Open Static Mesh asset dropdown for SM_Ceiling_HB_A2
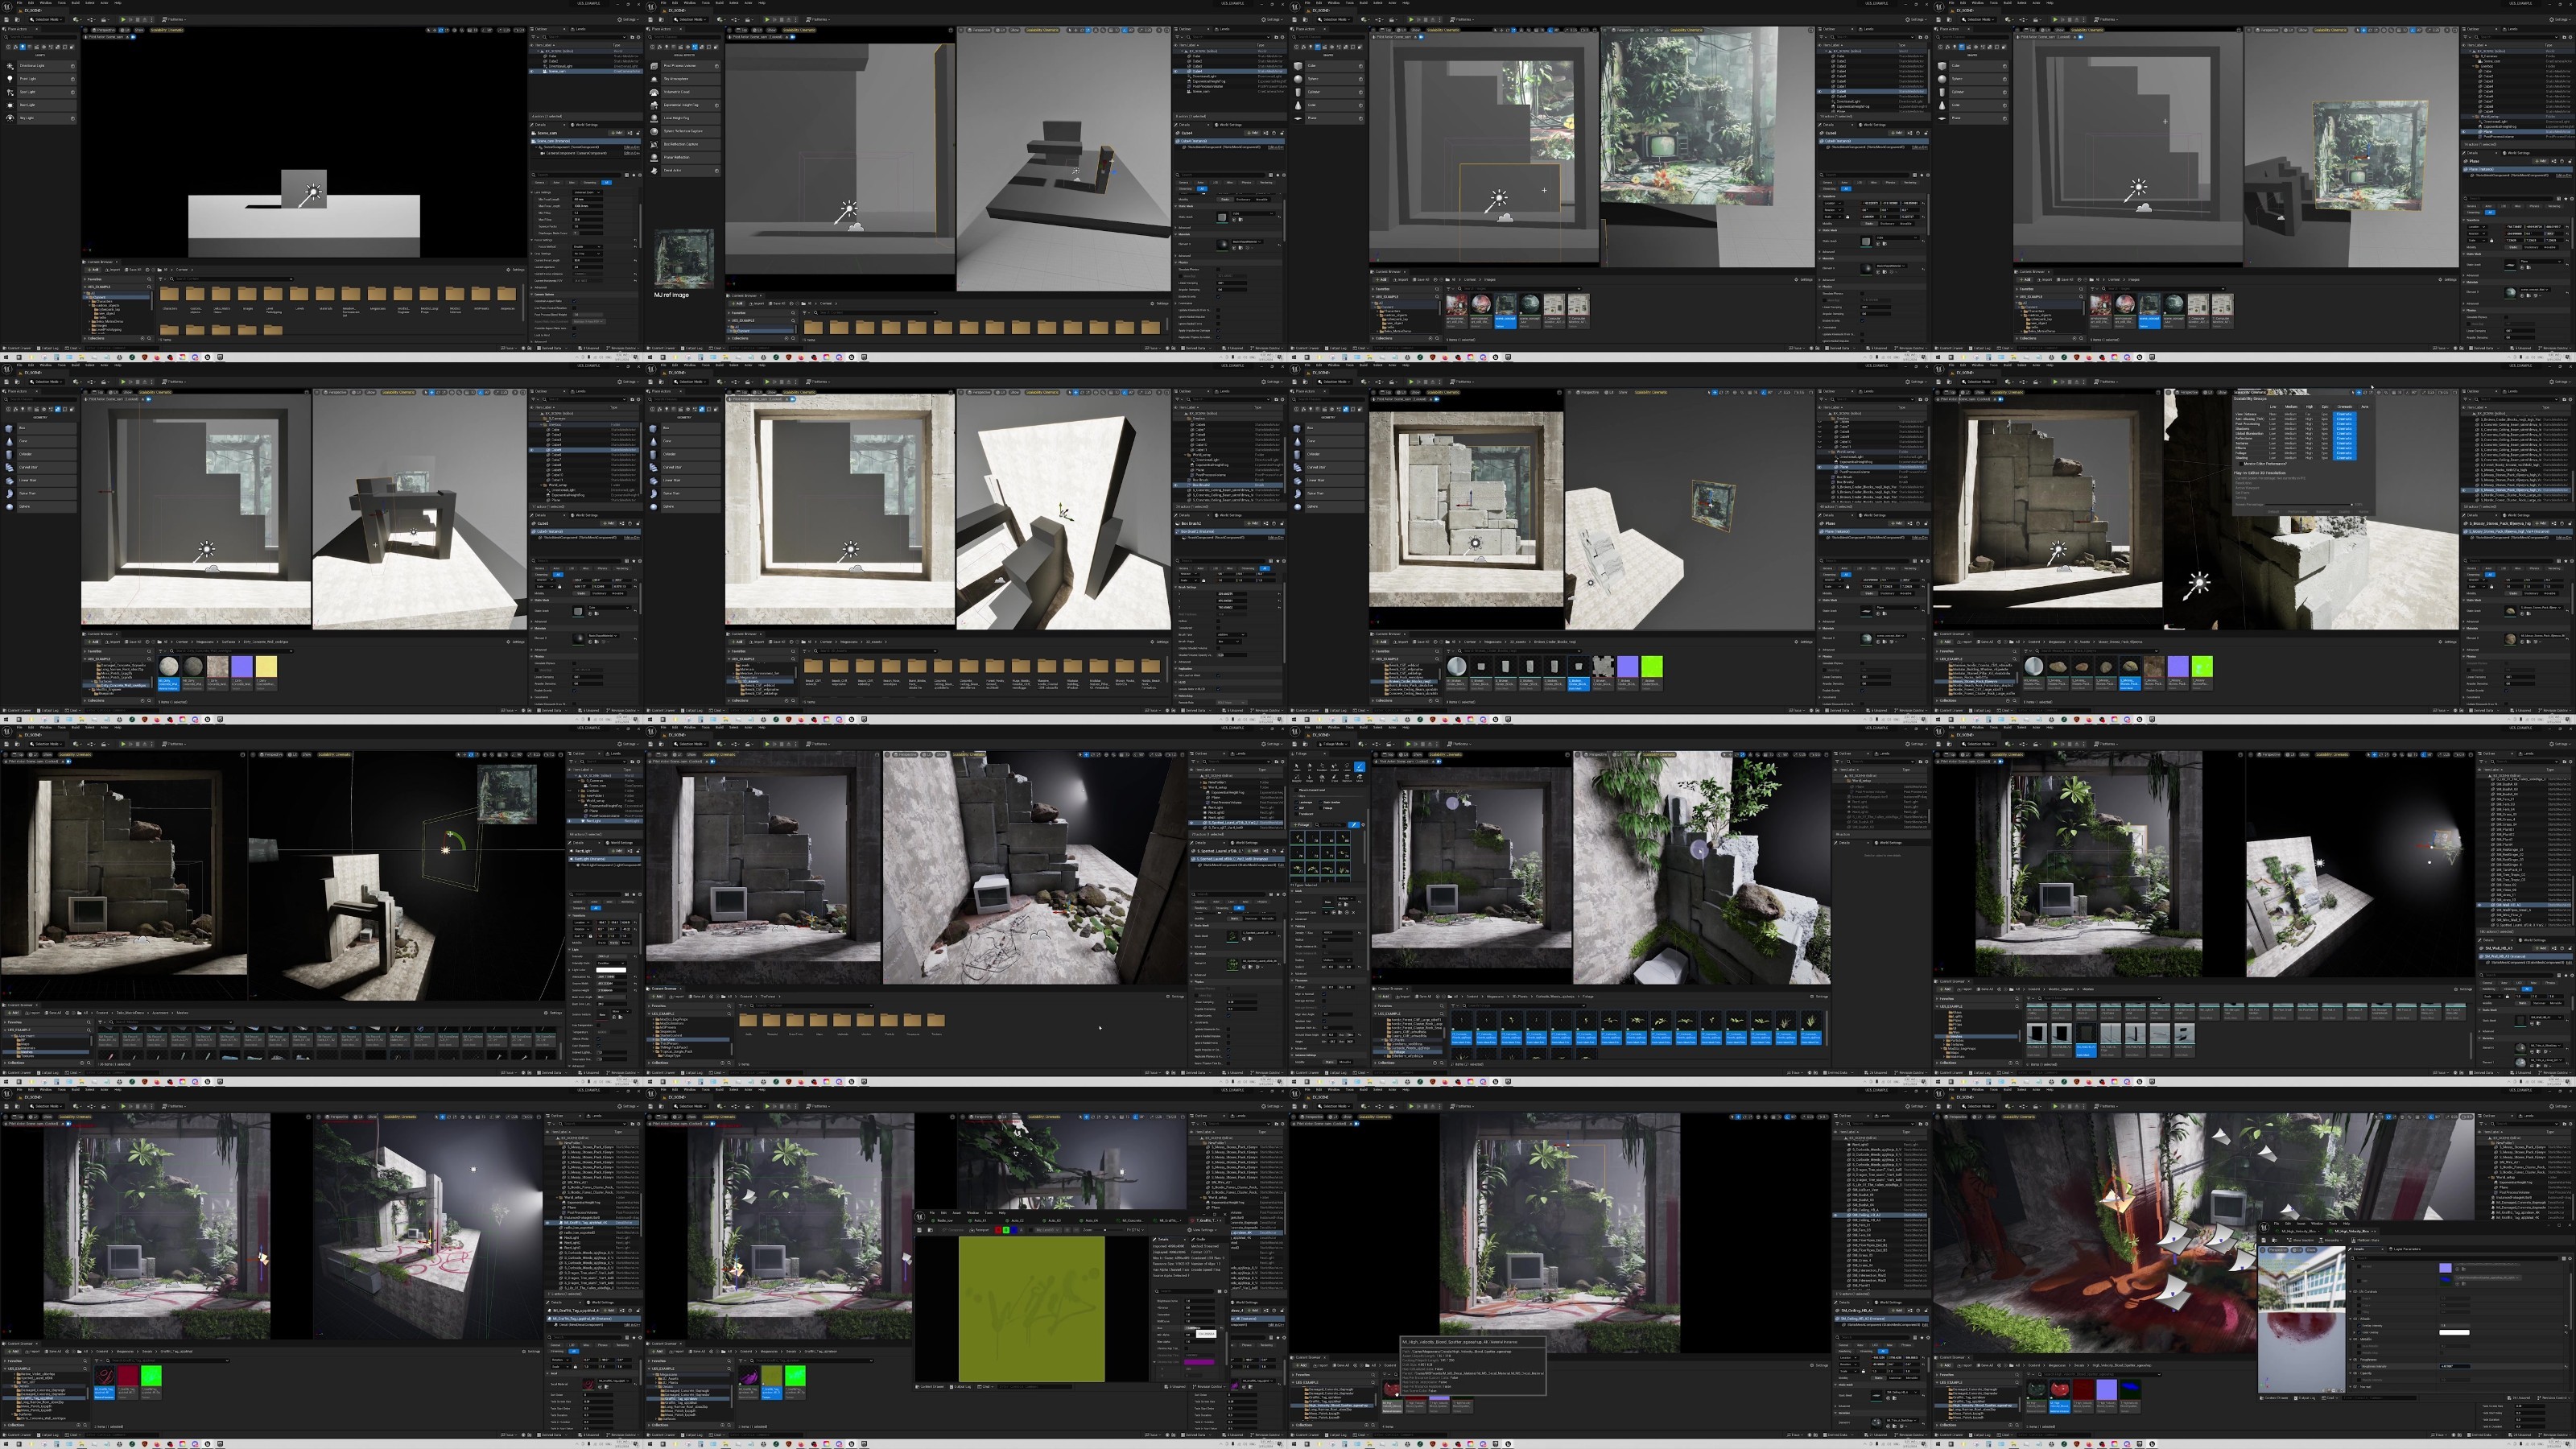 pos(1902,1393)
